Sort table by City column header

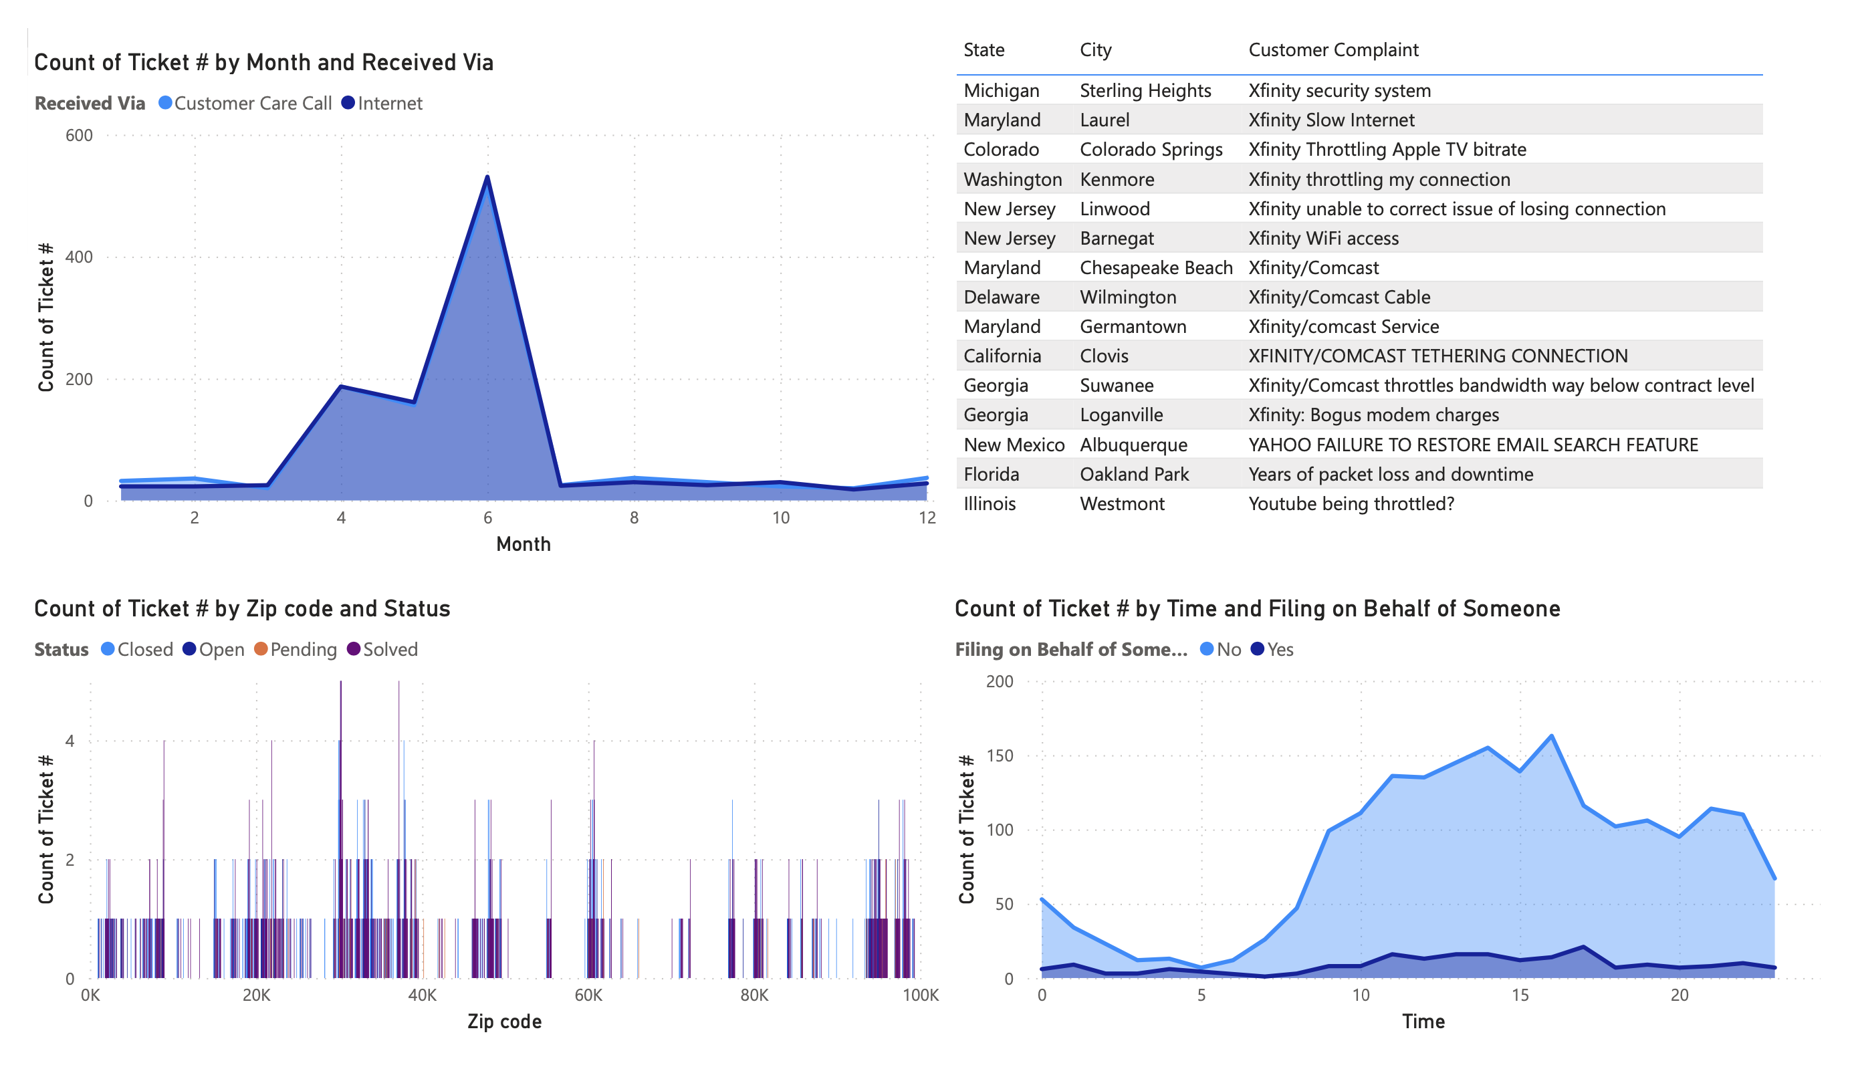tap(1095, 50)
